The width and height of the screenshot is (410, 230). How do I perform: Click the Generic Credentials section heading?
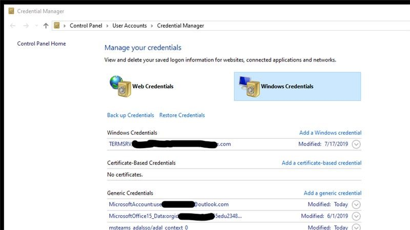130,193
